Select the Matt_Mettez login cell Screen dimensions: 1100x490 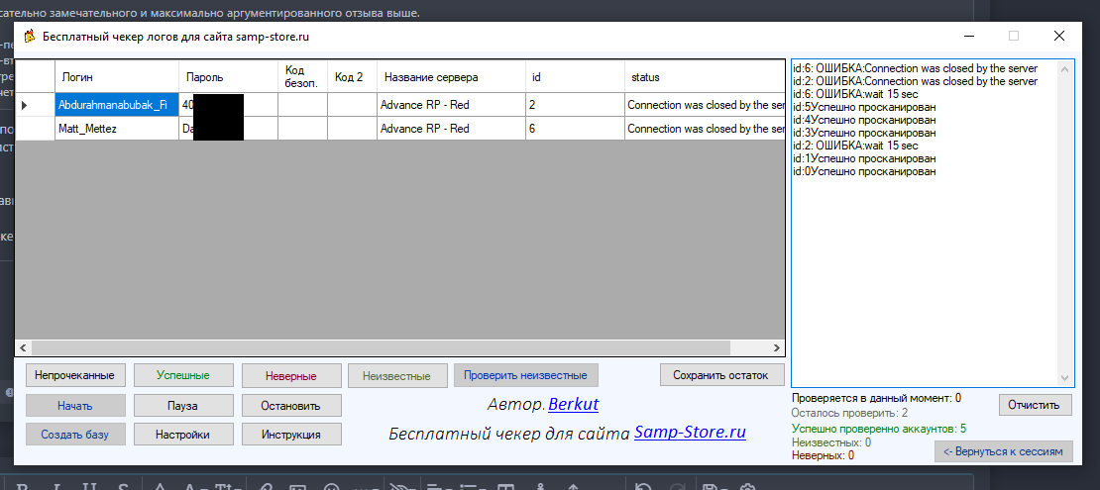click(117, 129)
